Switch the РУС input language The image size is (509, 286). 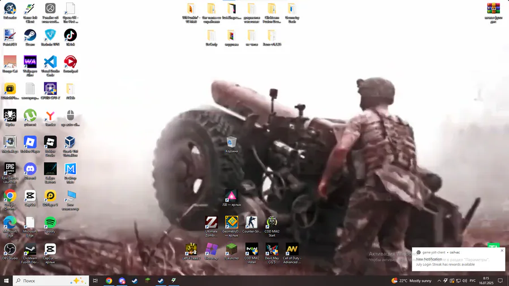(x=473, y=281)
